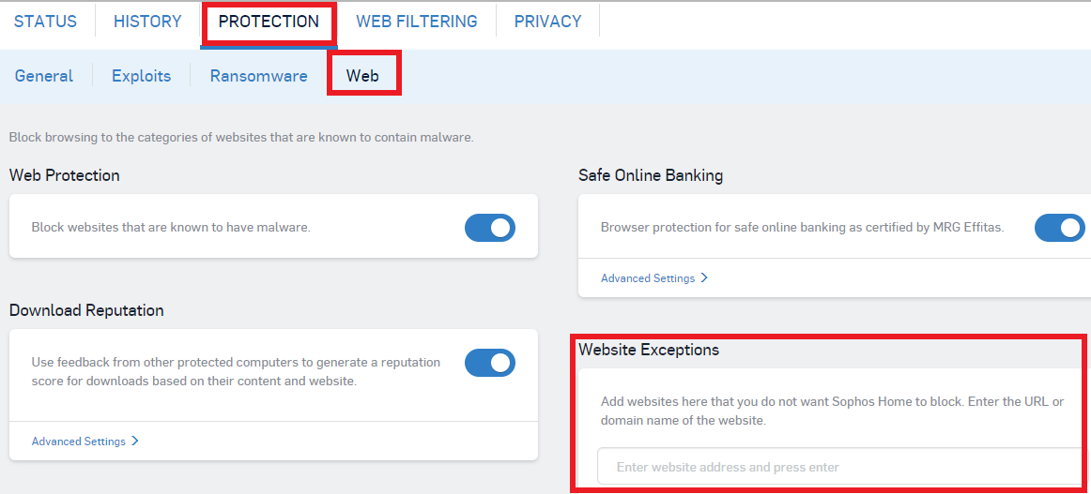Click the website address exception input field
1091x494 pixels.
click(x=840, y=467)
